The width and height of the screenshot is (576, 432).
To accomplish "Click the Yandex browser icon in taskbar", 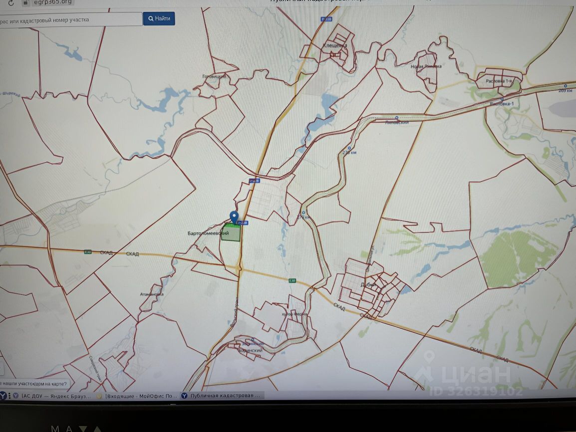I will pyautogui.click(x=2, y=396).
